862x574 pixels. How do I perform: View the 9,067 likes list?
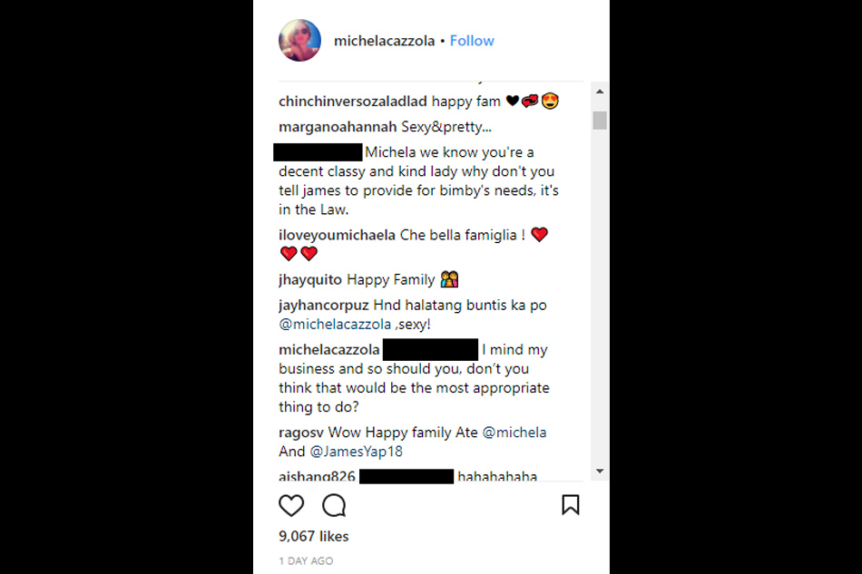[x=313, y=536]
